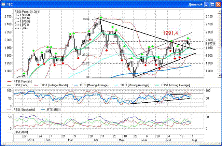Click the Fibonacci '0%' level label

coord(88,77)
